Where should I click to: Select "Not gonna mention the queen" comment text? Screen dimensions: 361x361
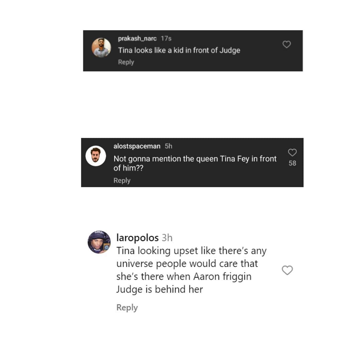tap(195, 163)
